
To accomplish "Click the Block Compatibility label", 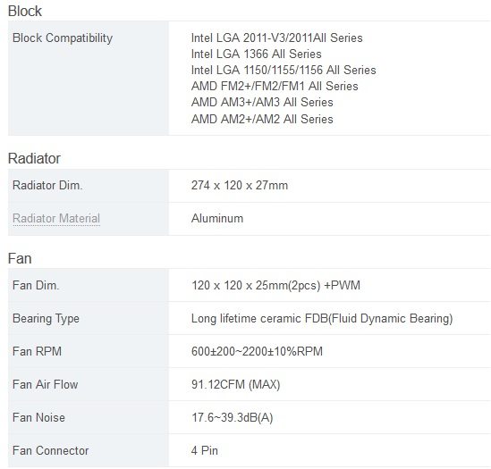I will click(x=63, y=38).
